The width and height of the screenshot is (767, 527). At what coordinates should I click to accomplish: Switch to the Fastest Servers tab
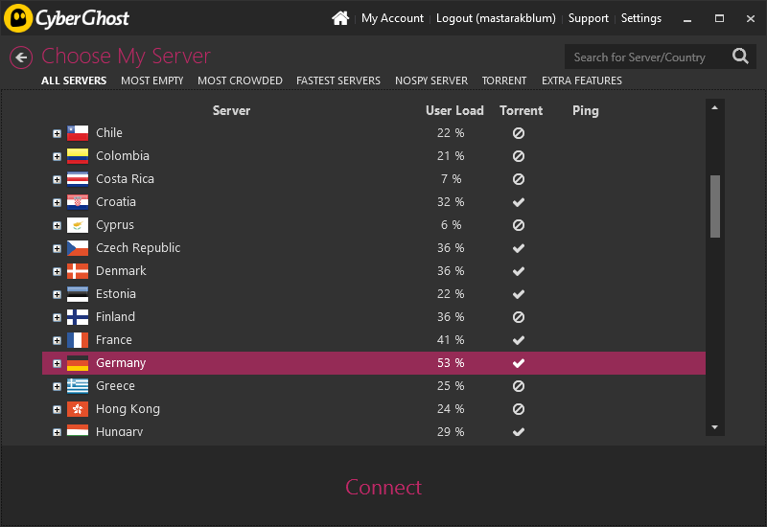pos(338,80)
